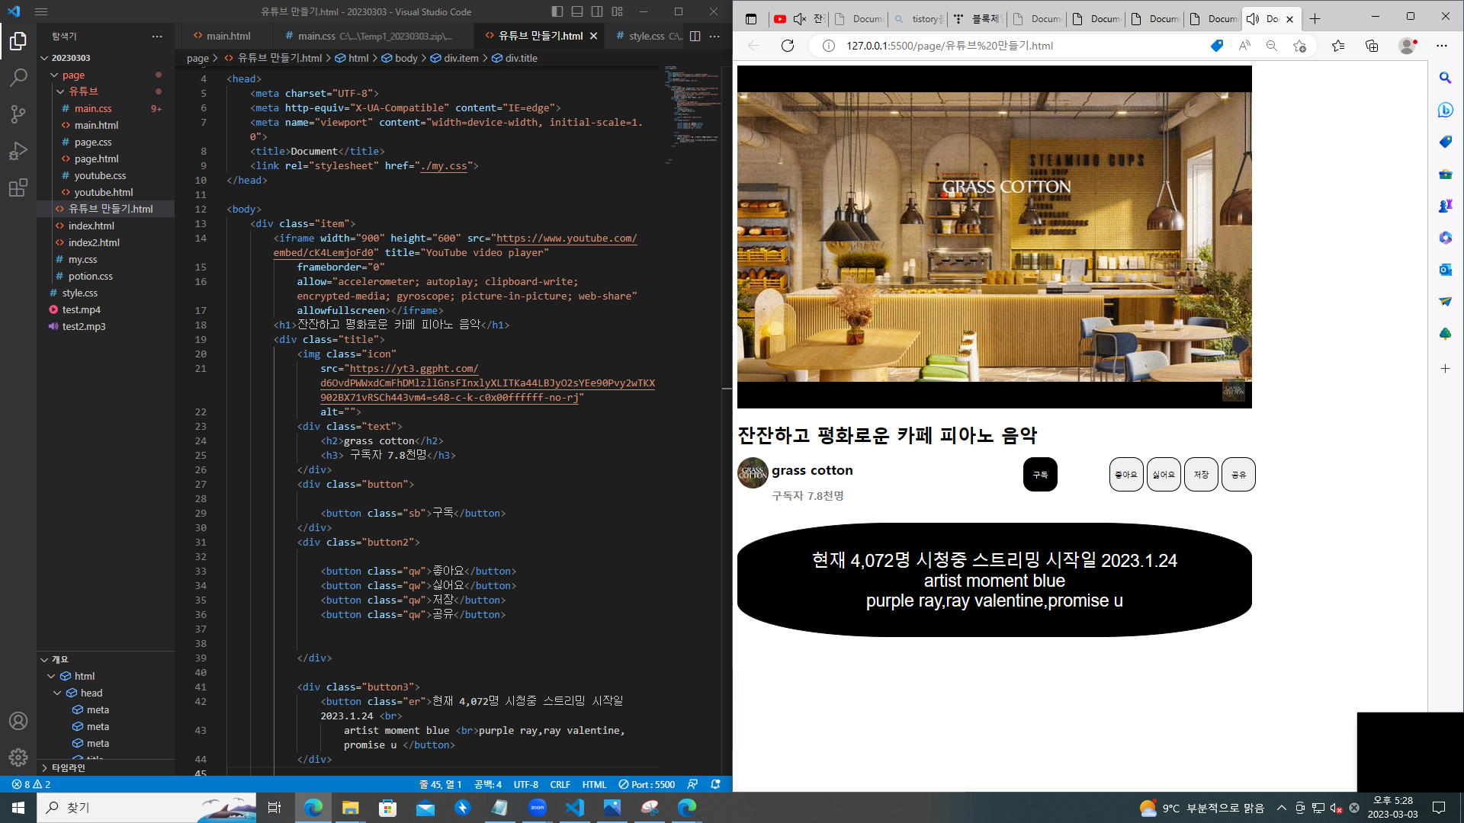Open the Search view in activity bar
This screenshot has height=823, width=1464.
pyautogui.click(x=18, y=77)
